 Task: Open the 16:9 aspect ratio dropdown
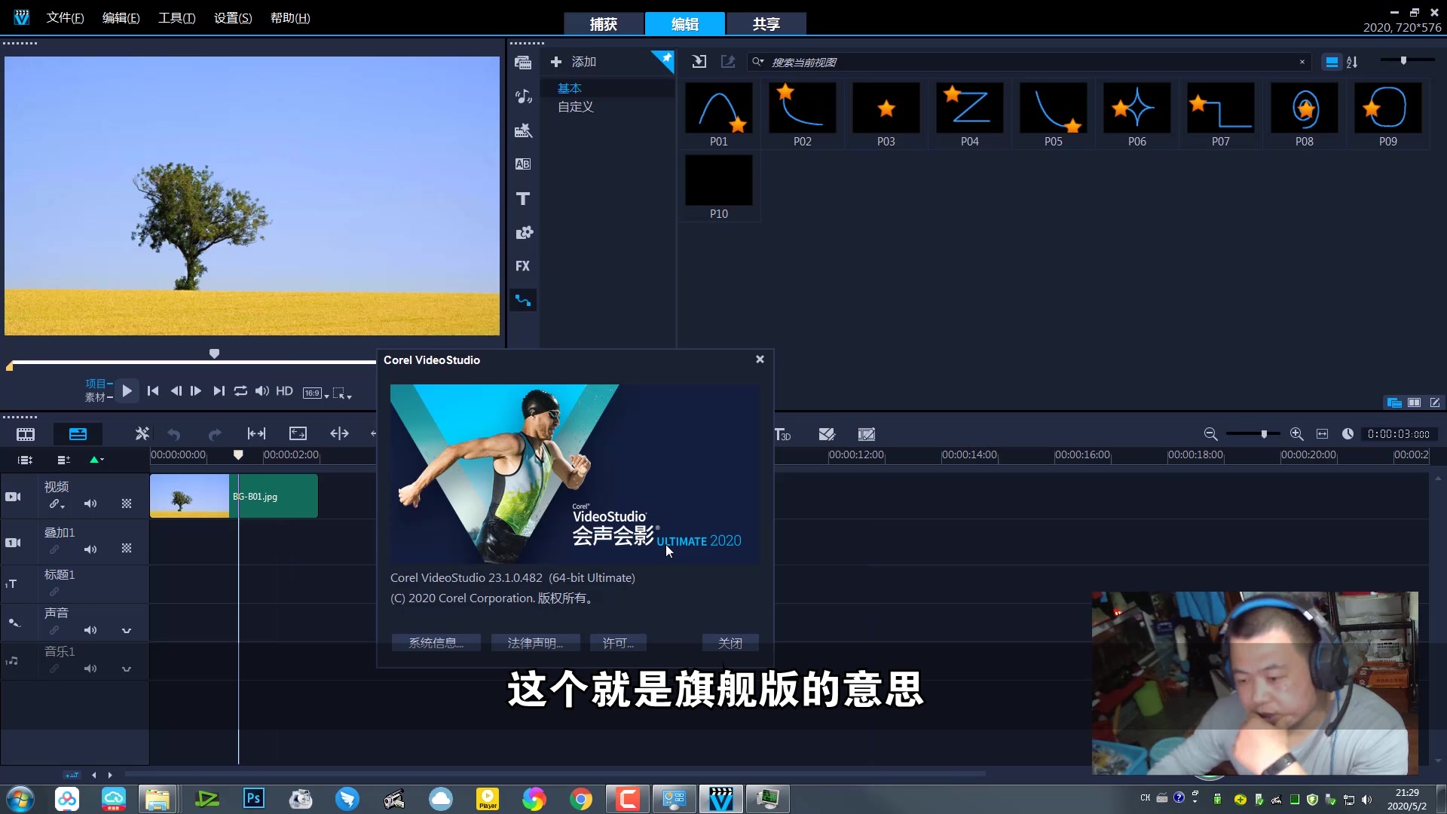click(x=314, y=392)
